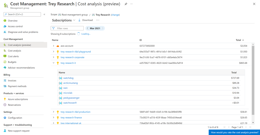Open Cost alerts in the sidebar
This screenshot has width=260, height=135.
pyautogui.click(x=13, y=56)
